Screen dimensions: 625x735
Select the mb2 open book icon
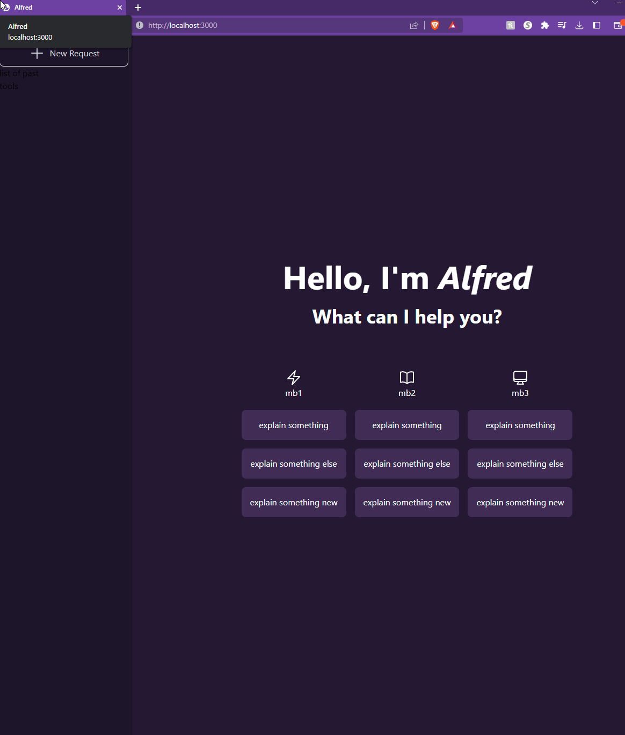tap(406, 377)
